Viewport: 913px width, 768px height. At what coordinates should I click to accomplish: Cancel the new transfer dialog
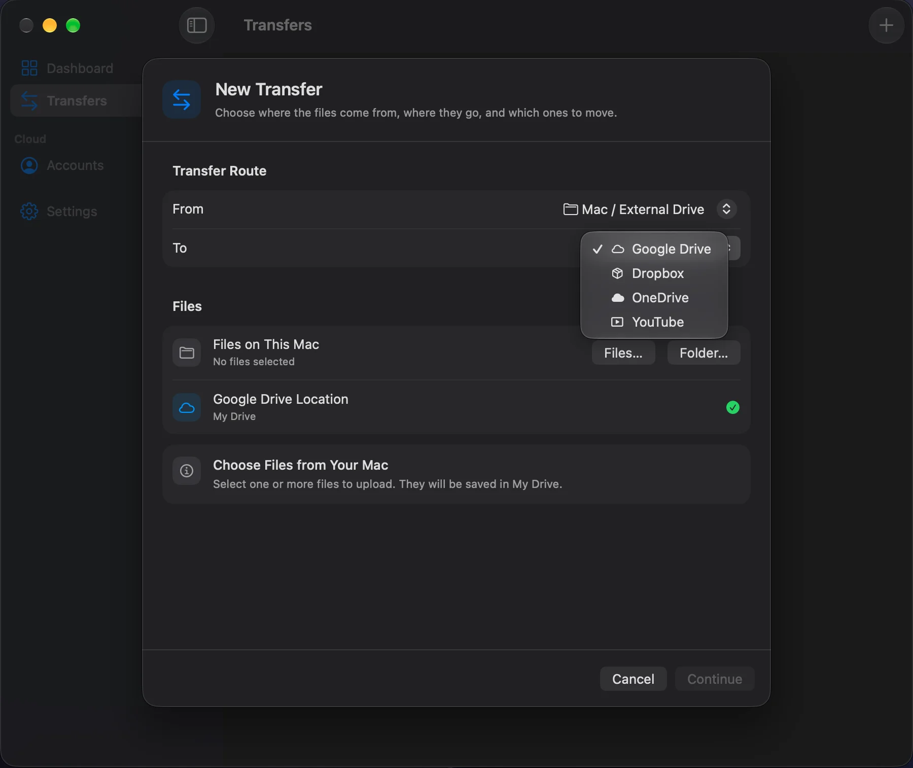633,679
